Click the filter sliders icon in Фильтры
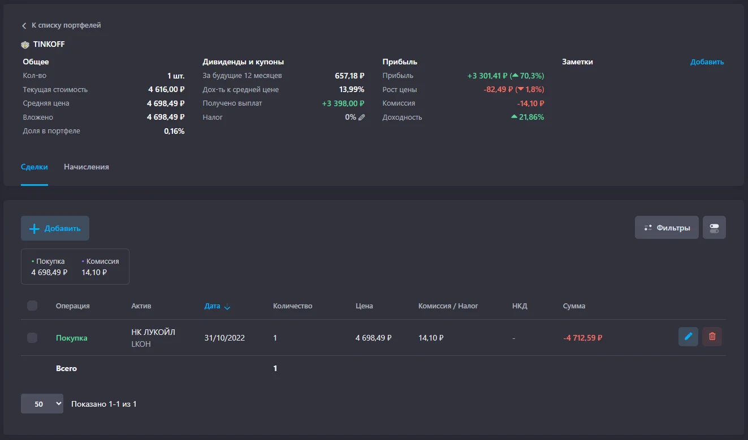Viewport: 748px width, 440px height. (648, 228)
